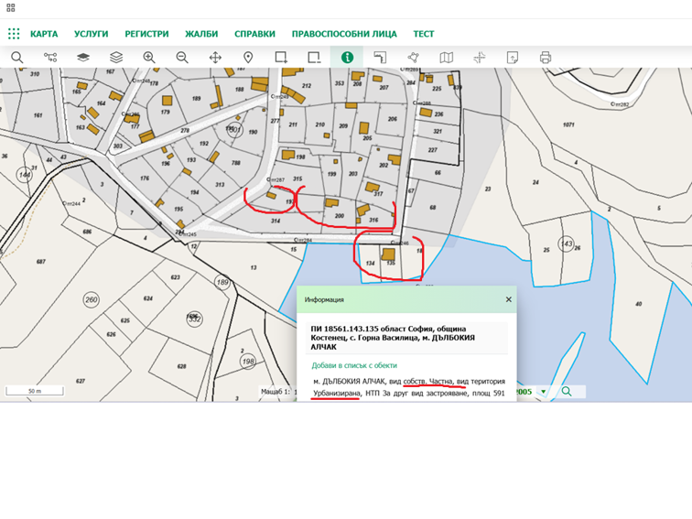Click the zoom out magnifier tool
Viewport: 692px width, 519px height.
pyautogui.click(x=182, y=58)
